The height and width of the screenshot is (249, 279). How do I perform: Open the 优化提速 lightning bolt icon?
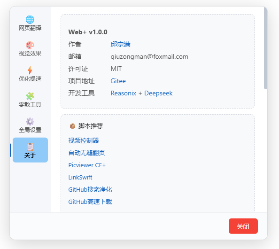(30, 70)
